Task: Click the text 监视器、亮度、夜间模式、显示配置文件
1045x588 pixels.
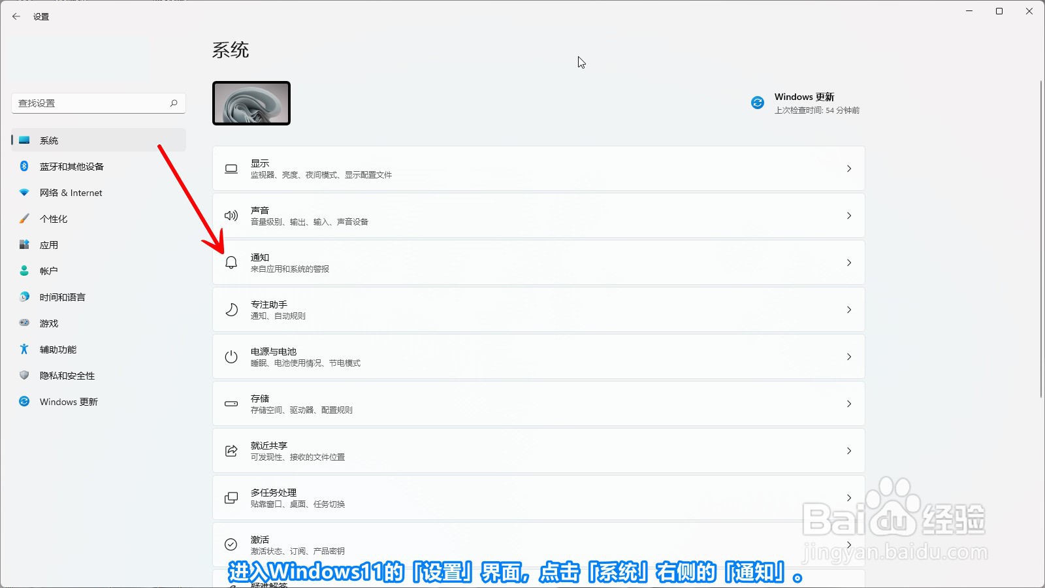Action: pos(321,175)
